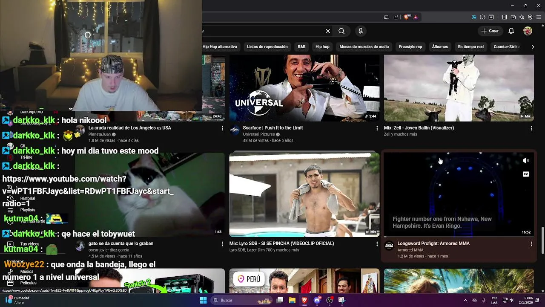The height and width of the screenshot is (307, 545).
Task: Select Hip Hop alternativo filter chip
Action: point(220,47)
